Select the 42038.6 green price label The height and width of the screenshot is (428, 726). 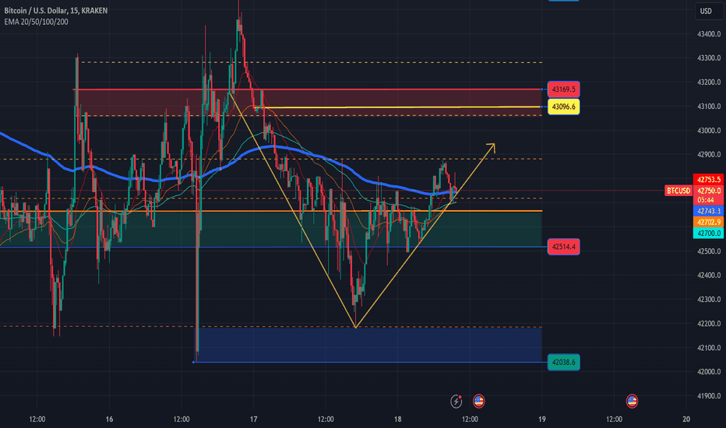(x=563, y=363)
